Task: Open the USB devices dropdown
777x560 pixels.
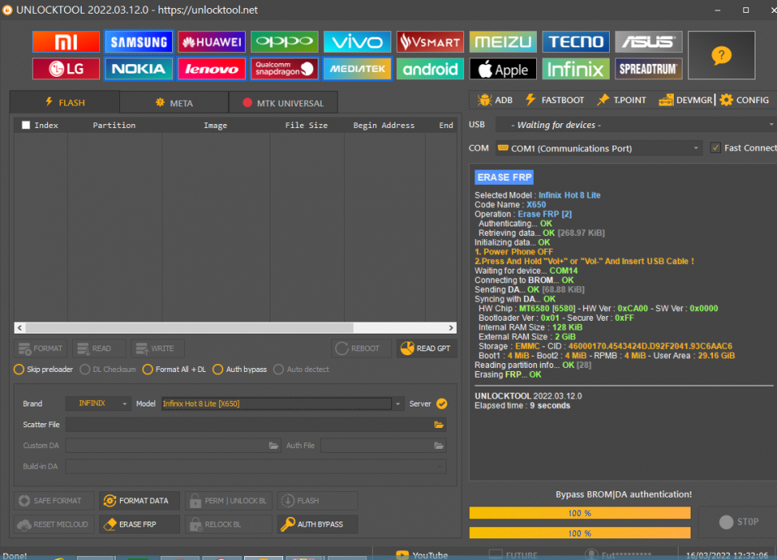Action: pyautogui.click(x=636, y=125)
